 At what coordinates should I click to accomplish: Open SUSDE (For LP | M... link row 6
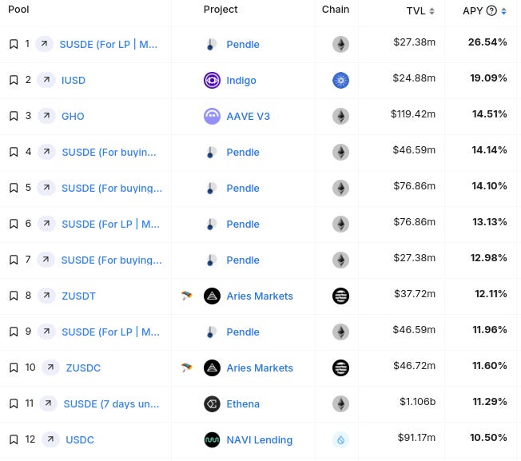tap(110, 224)
